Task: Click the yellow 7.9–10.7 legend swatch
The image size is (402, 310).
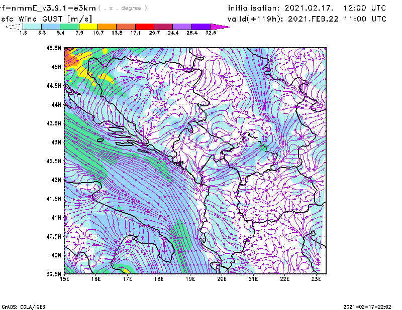Action: [x=88, y=27]
